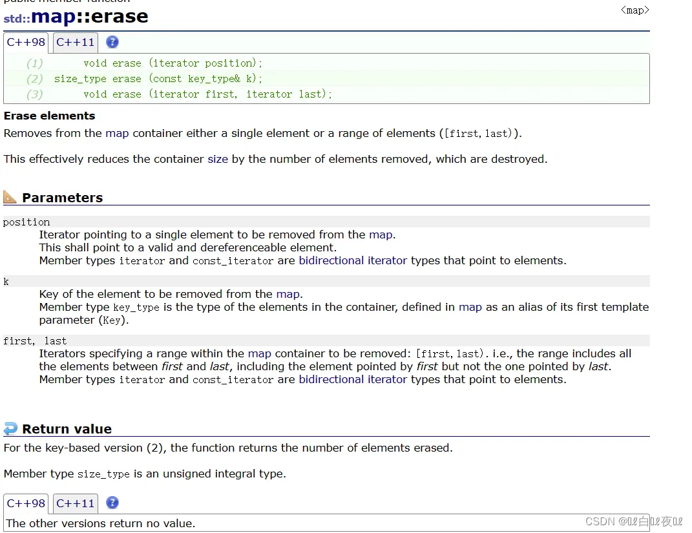Open 'bidirectional iterator' link under position parameter

pos(353,261)
